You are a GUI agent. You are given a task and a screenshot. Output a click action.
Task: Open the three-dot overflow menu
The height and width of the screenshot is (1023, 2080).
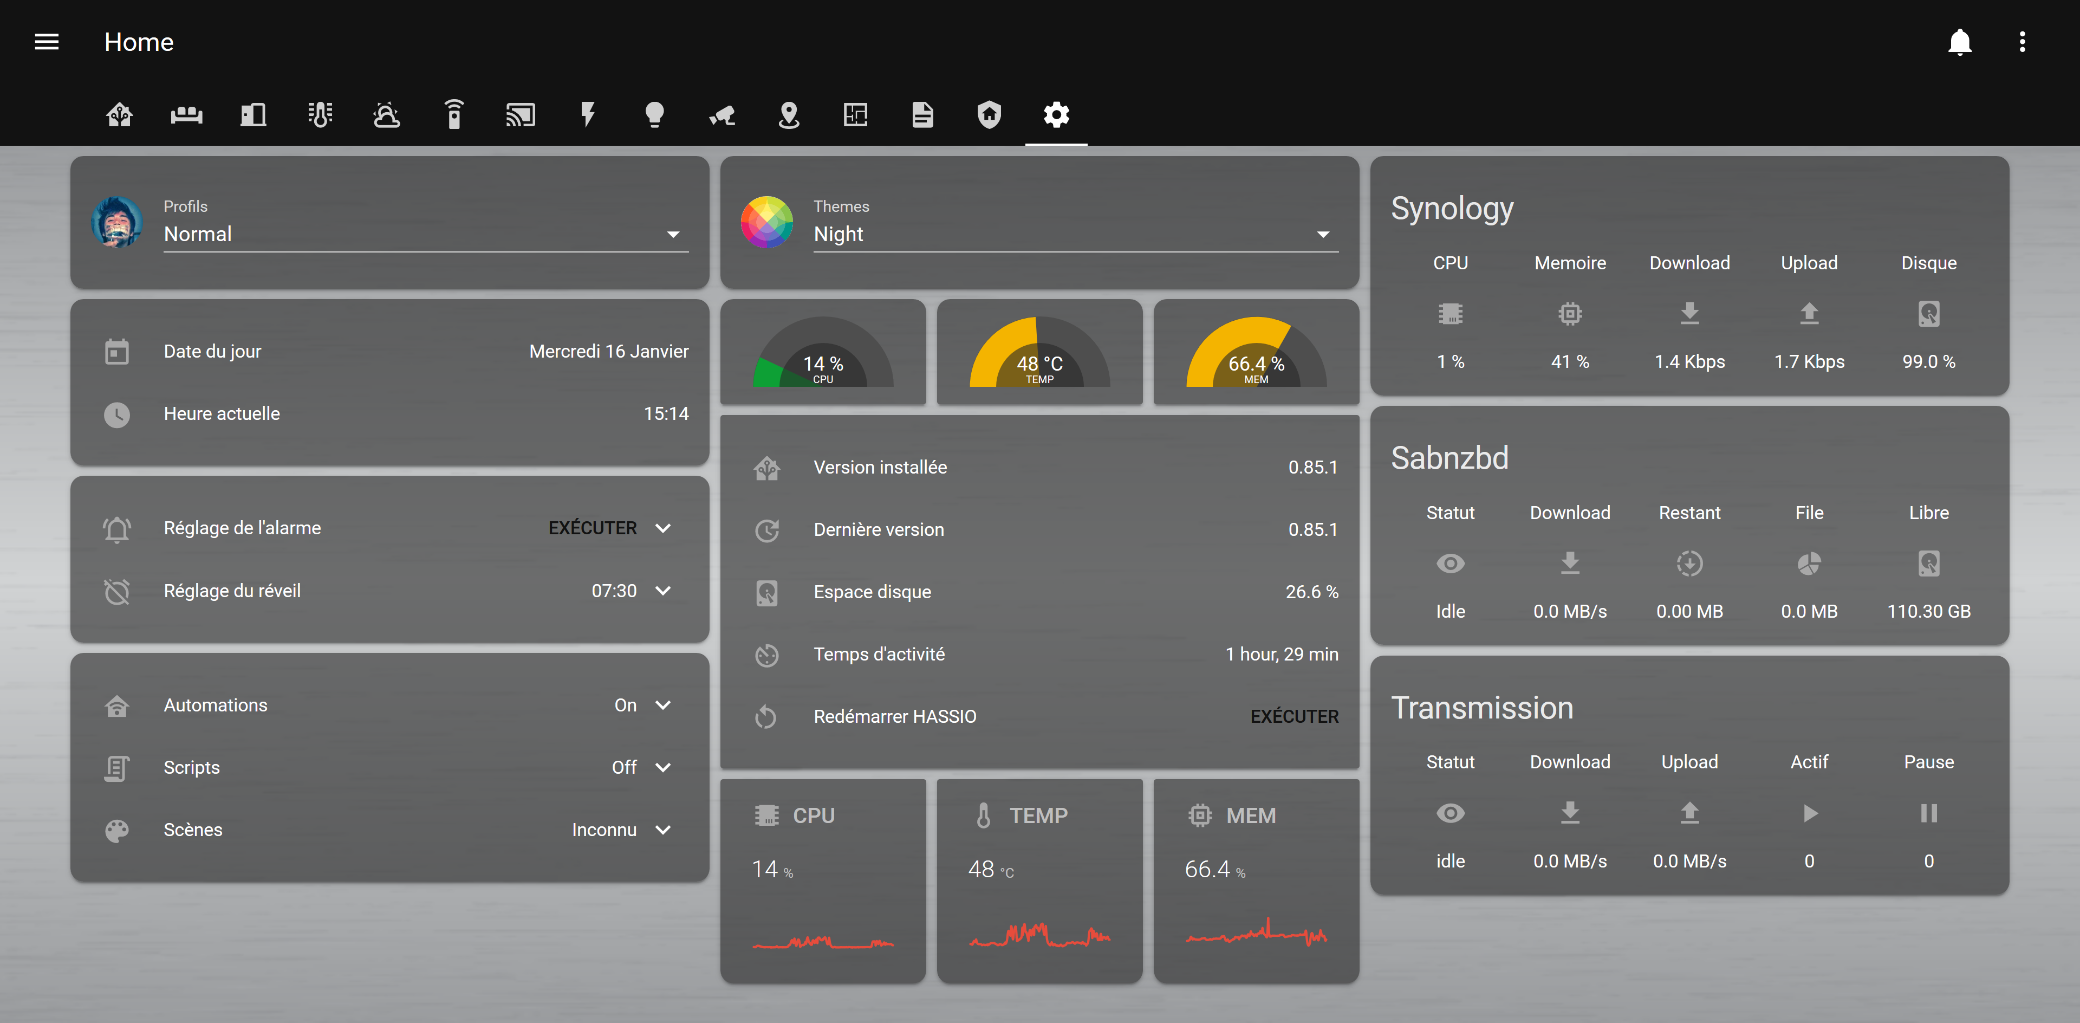2022,42
